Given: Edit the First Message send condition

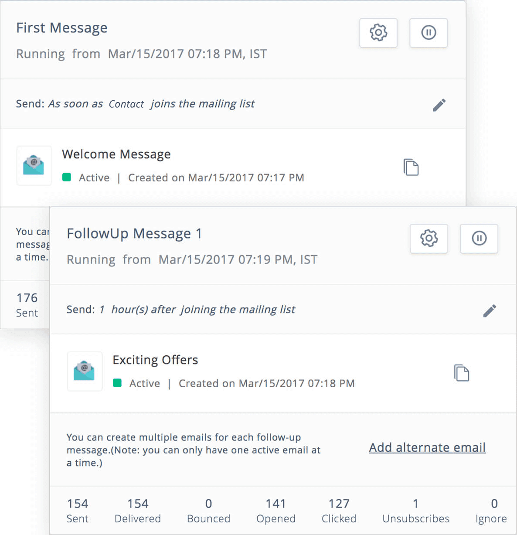Looking at the screenshot, I should [439, 105].
